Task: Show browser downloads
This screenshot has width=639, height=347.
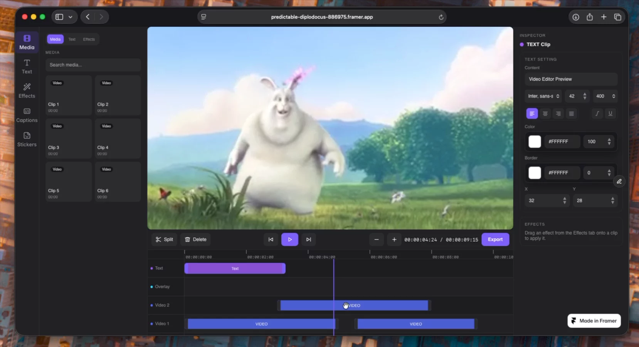Action: click(576, 17)
